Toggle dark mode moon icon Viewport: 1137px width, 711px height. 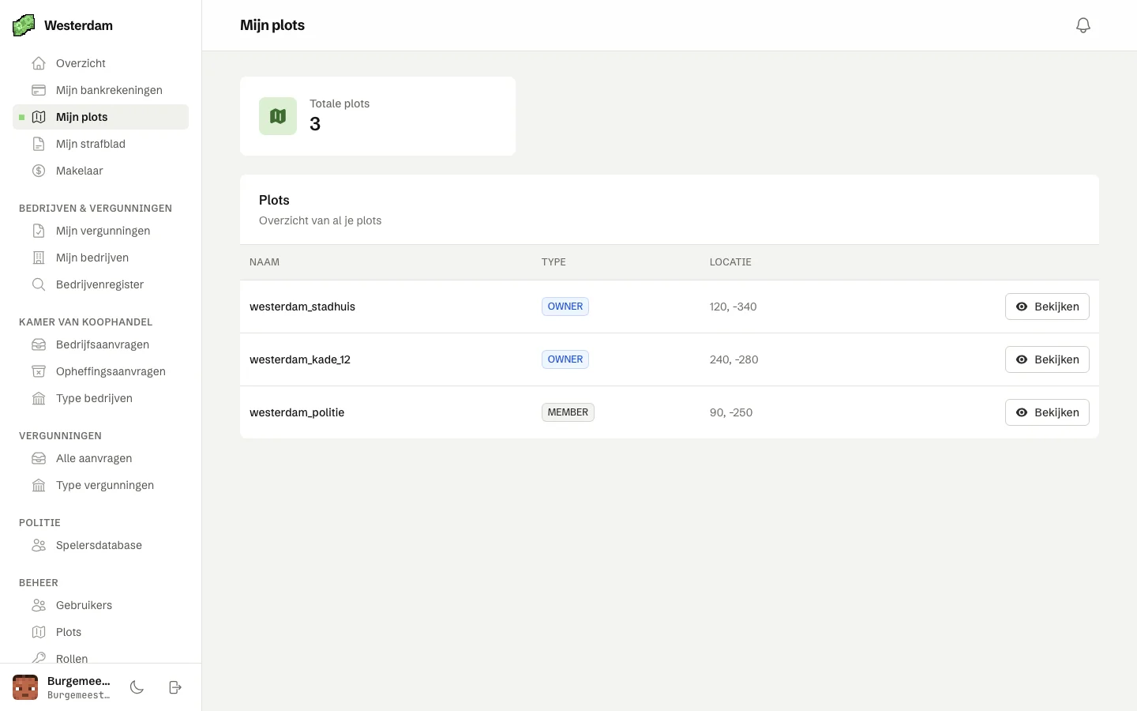(x=137, y=687)
